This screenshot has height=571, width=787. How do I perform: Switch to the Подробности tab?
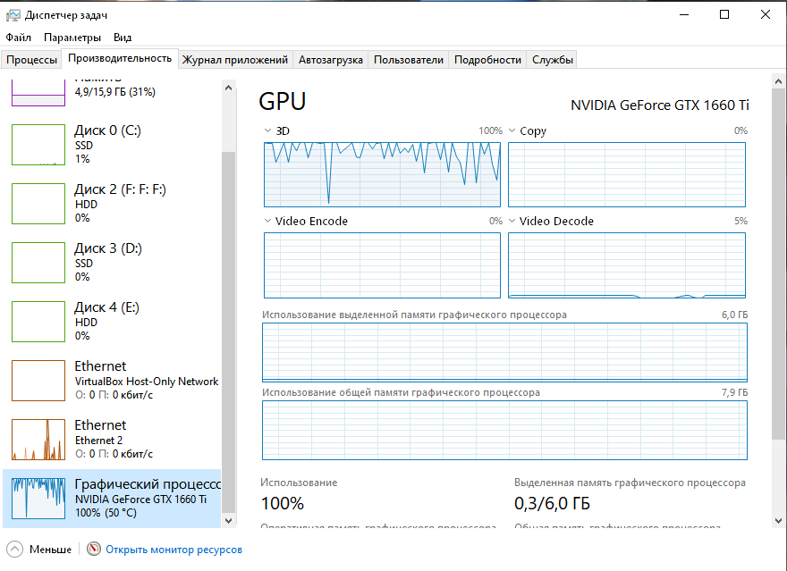pyautogui.click(x=487, y=60)
